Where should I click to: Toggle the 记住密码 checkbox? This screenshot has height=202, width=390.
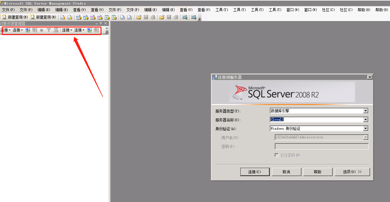(277, 155)
